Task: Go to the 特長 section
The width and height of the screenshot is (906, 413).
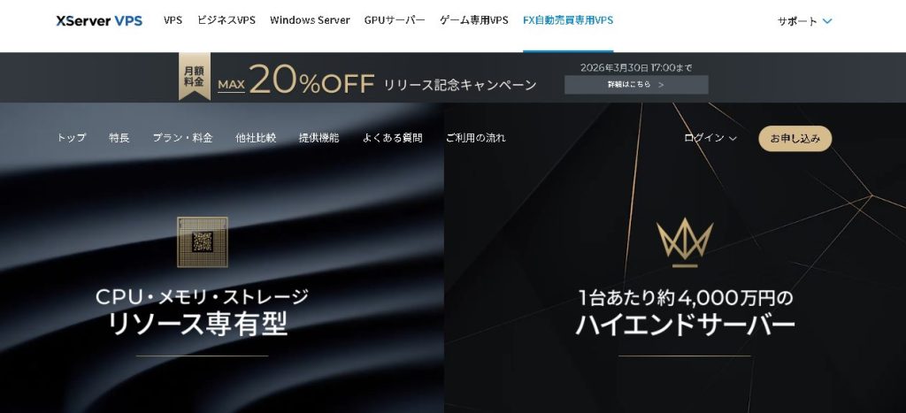Action: point(119,138)
